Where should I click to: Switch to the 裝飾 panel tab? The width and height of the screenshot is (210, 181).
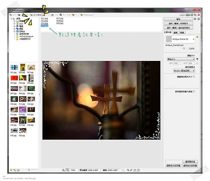click(182, 33)
